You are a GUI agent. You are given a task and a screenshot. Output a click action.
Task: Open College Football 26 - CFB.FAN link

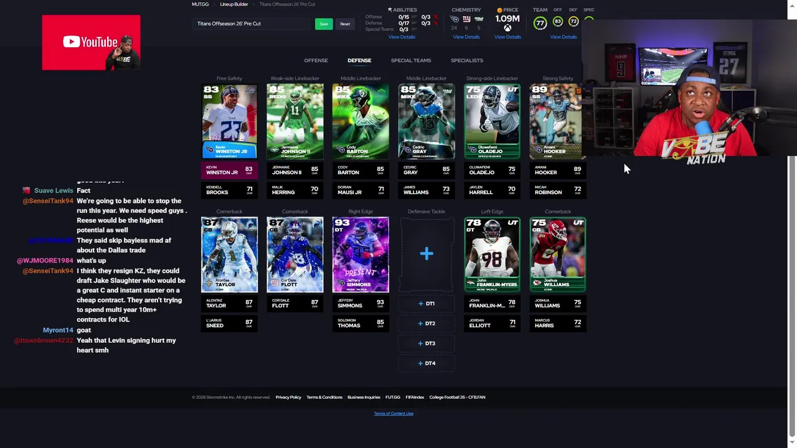tap(457, 397)
